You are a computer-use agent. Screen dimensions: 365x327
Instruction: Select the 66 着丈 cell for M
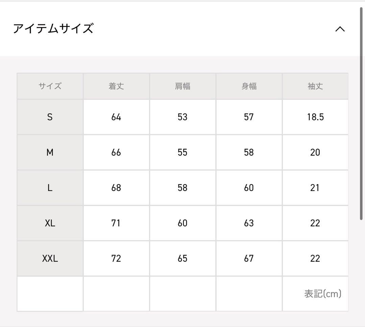click(116, 152)
